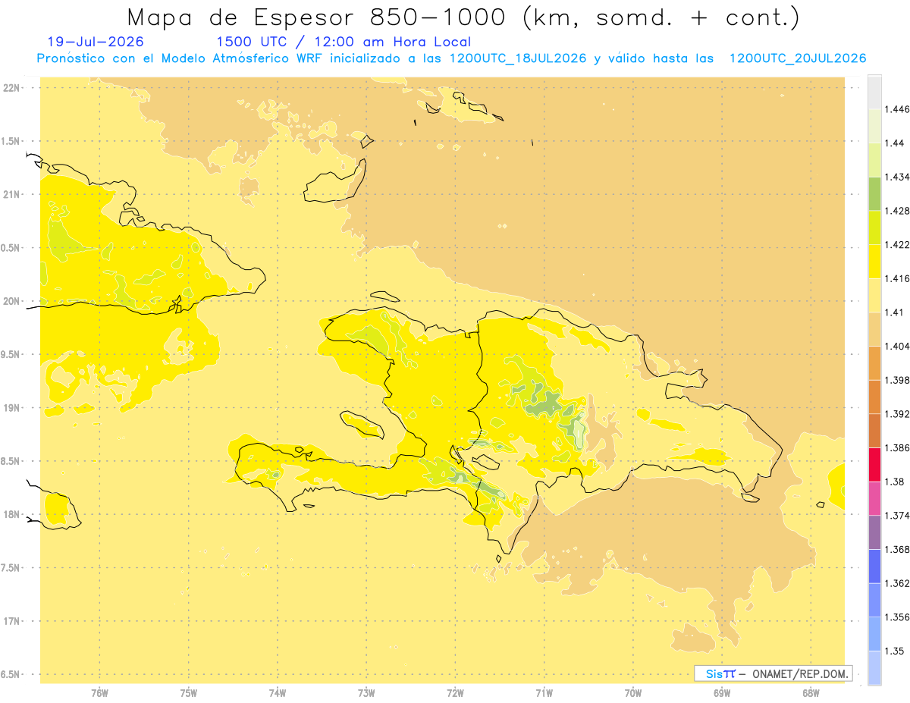The image size is (910, 703).
Task: Click the legend value '1.404'
Action: click(897, 346)
